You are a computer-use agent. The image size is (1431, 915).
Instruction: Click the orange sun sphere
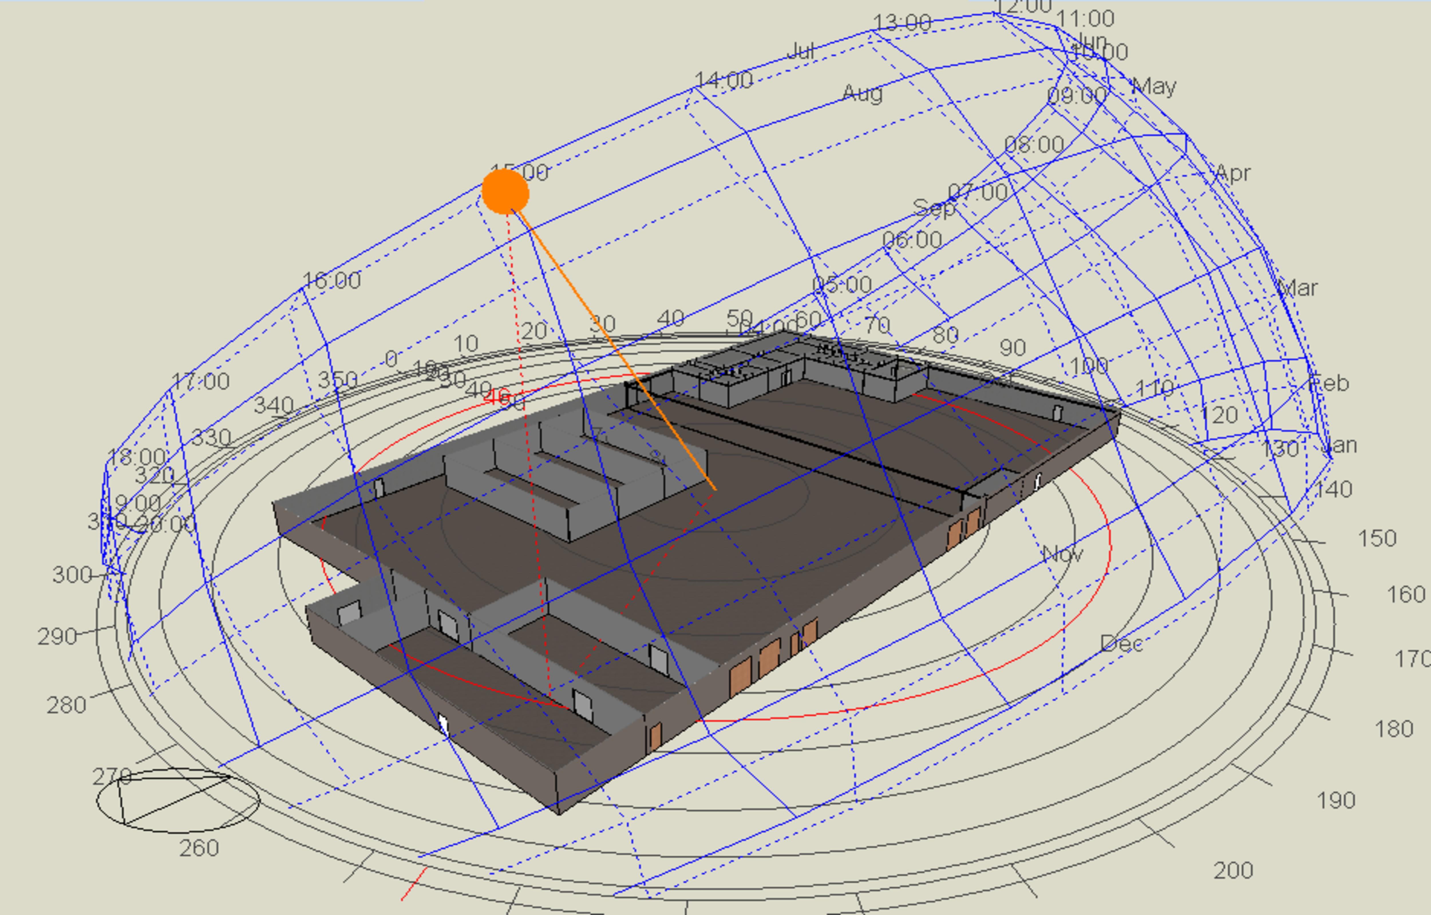[505, 191]
